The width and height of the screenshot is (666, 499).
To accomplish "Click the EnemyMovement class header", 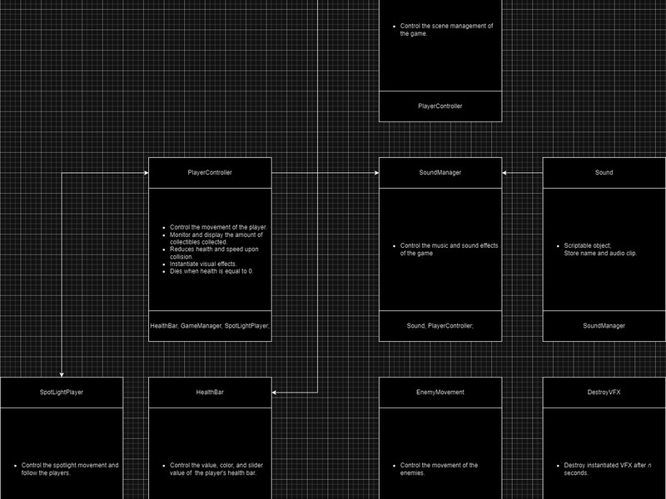I will (440, 392).
